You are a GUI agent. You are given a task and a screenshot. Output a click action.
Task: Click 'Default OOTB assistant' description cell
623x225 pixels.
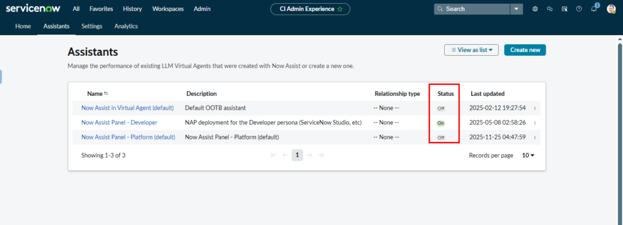[215, 108]
